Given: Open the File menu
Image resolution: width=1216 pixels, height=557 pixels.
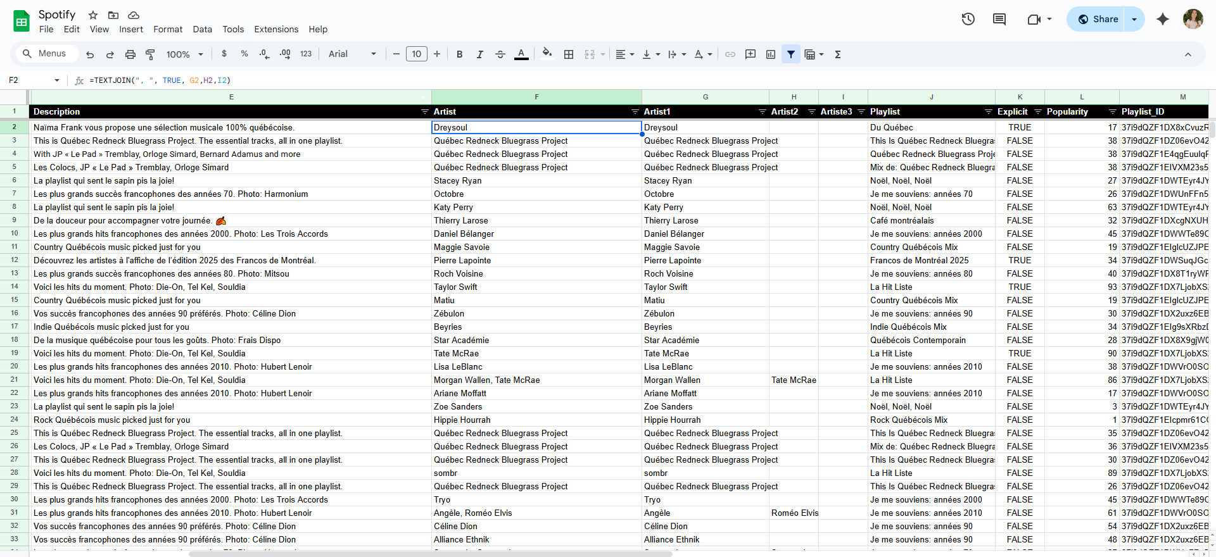Looking at the screenshot, I should (46, 29).
